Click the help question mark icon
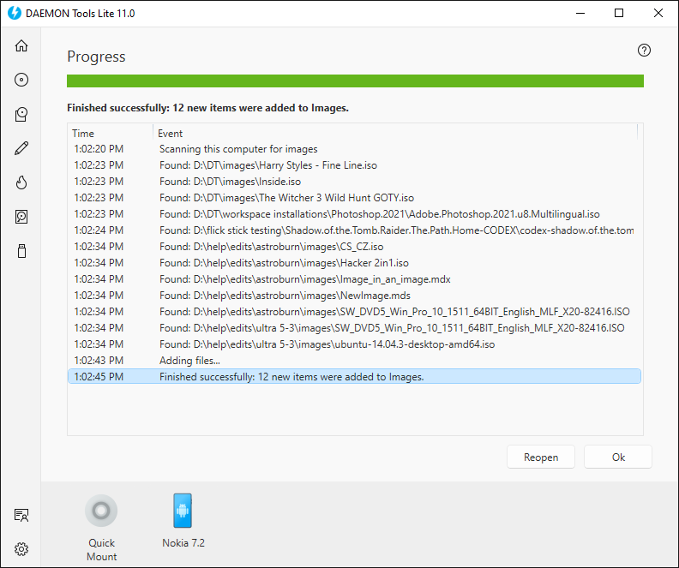 644,51
